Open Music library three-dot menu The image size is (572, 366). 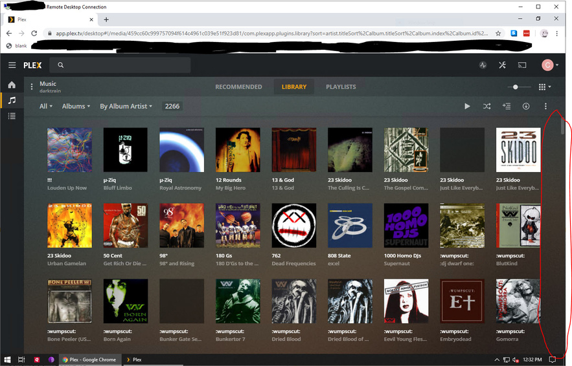[32, 87]
